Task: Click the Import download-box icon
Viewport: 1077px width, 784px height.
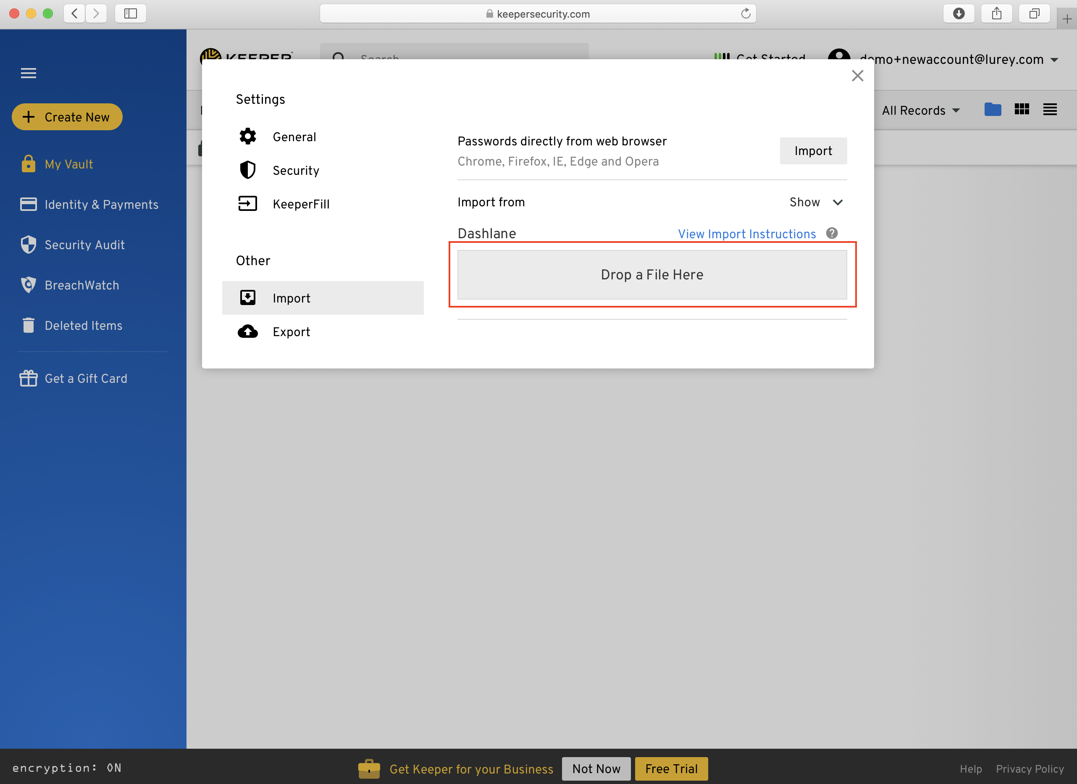Action: [x=247, y=298]
